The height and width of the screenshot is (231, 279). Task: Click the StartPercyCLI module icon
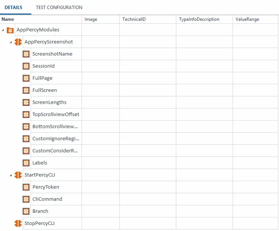click(x=18, y=175)
